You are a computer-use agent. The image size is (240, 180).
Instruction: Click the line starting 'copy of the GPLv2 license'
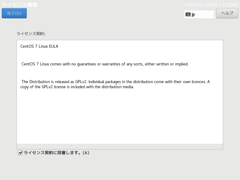pos(77,87)
